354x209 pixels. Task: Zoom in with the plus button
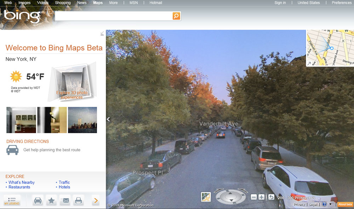(x=262, y=197)
